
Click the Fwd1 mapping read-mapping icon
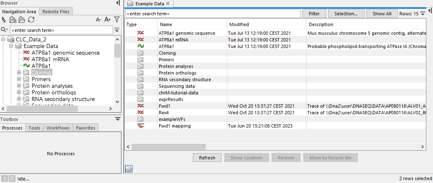(140, 126)
